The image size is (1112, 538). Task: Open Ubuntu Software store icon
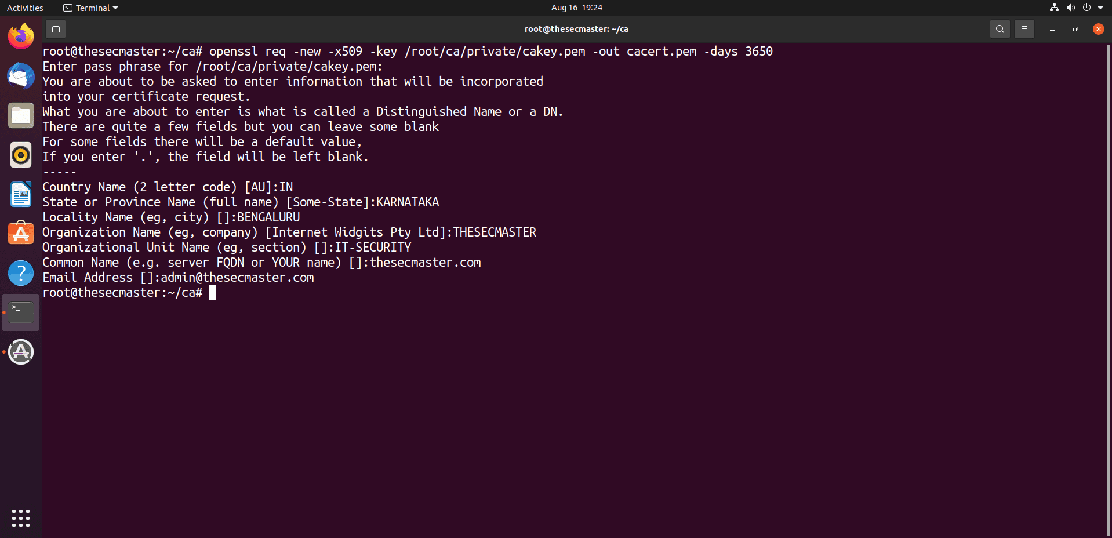pyautogui.click(x=21, y=234)
